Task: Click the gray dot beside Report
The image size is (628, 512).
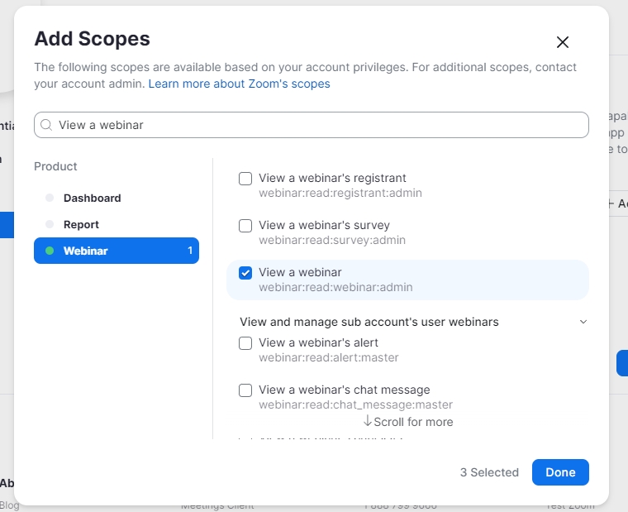Action: pos(50,224)
